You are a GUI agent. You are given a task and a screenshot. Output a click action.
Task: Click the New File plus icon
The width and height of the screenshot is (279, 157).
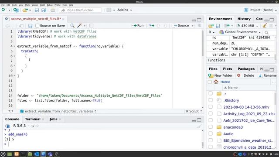[3, 10]
